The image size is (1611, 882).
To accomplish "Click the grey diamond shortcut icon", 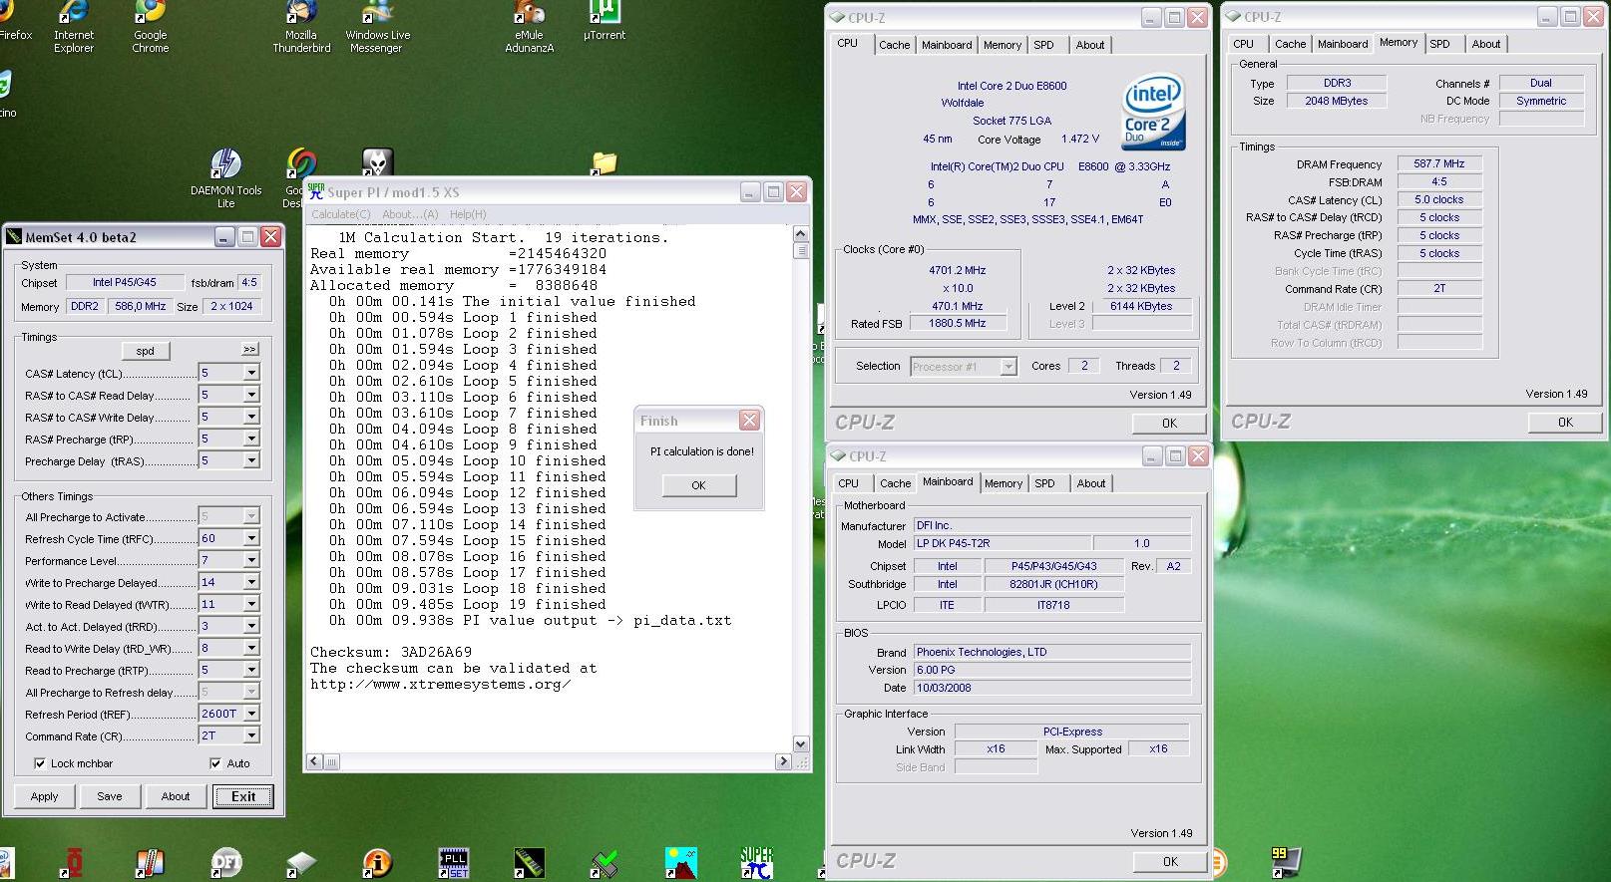I will pyautogui.click(x=300, y=863).
